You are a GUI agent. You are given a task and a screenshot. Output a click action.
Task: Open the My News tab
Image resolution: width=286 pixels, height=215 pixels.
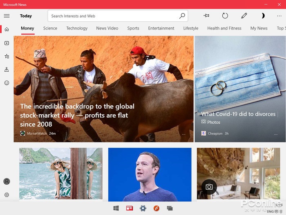(259, 28)
